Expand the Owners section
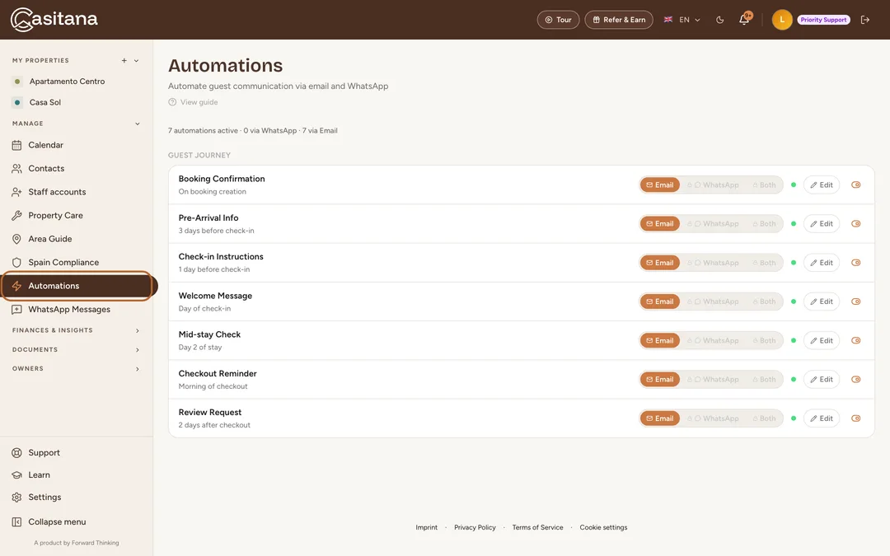The image size is (890, 556). tap(76, 369)
